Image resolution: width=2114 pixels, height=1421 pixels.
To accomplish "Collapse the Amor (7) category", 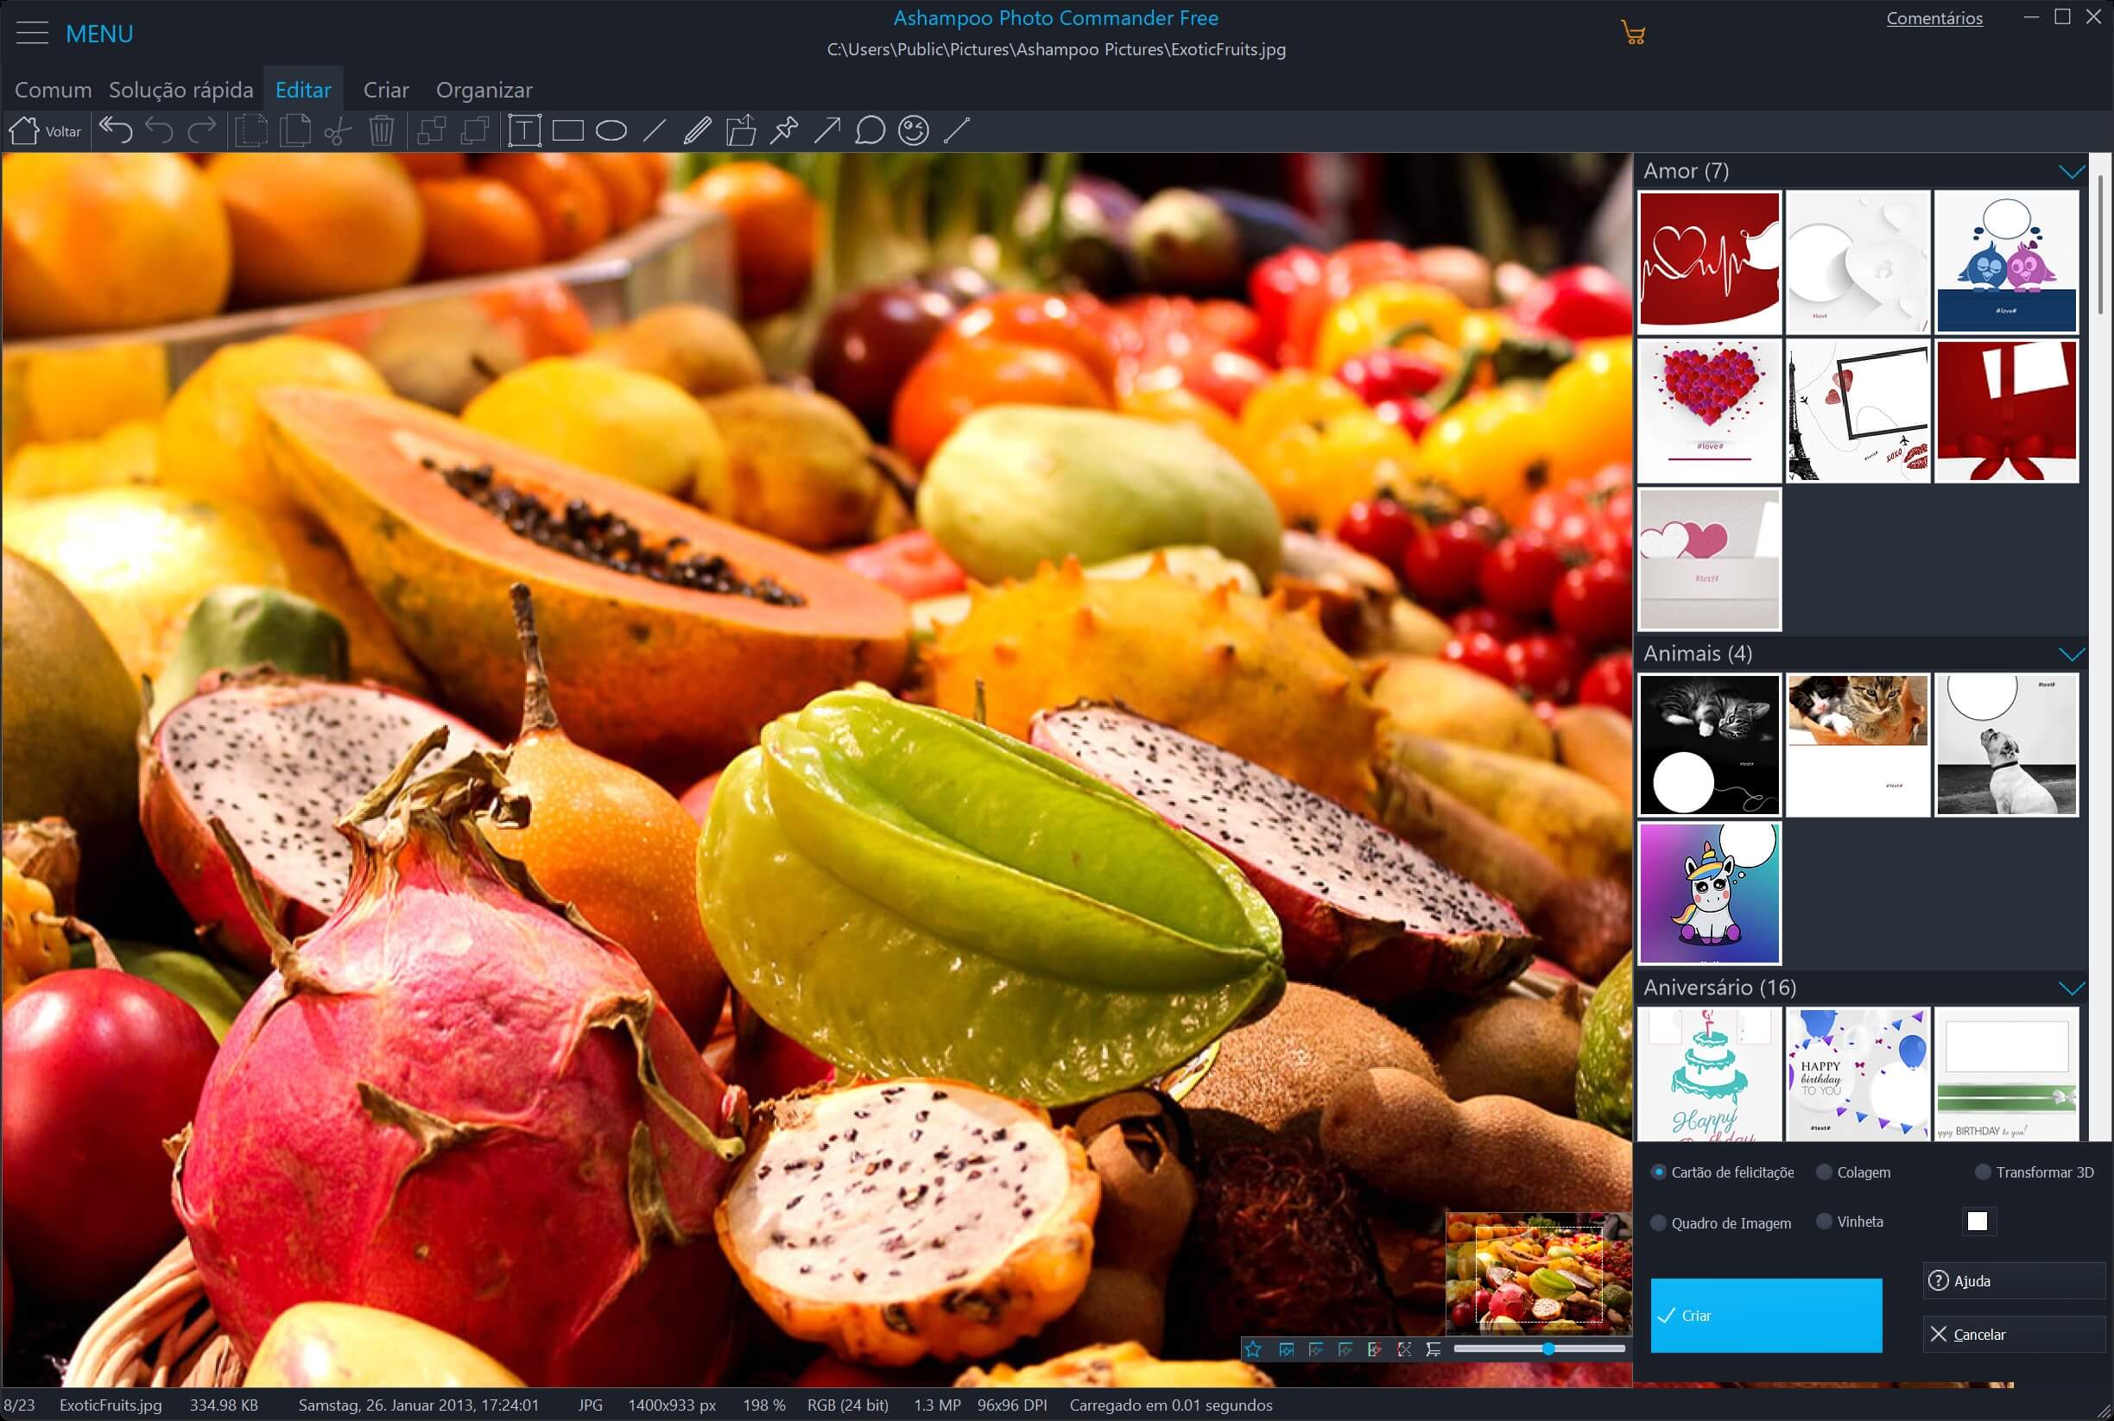I will pyautogui.click(x=2072, y=171).
